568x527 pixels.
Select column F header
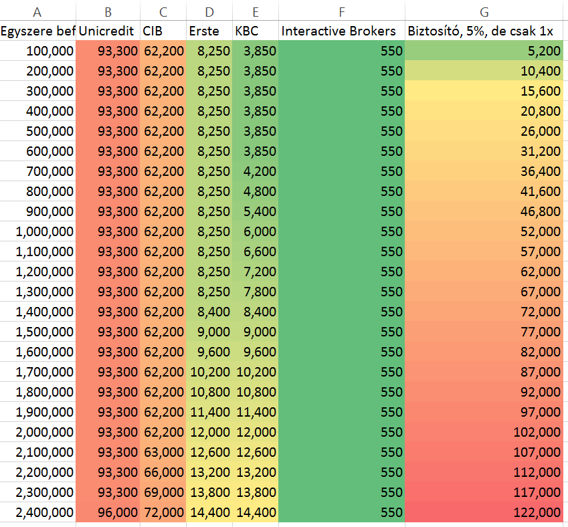[342, 11]
